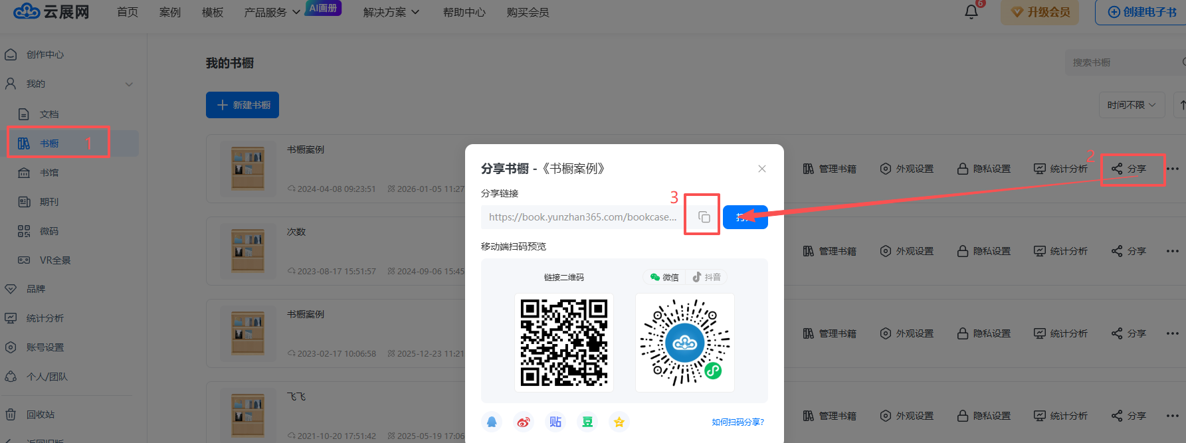This screenshot has height=443, width=1186.
Task: Share to Tieba via the 贴 icon
Action: click(x=555, y=422)
